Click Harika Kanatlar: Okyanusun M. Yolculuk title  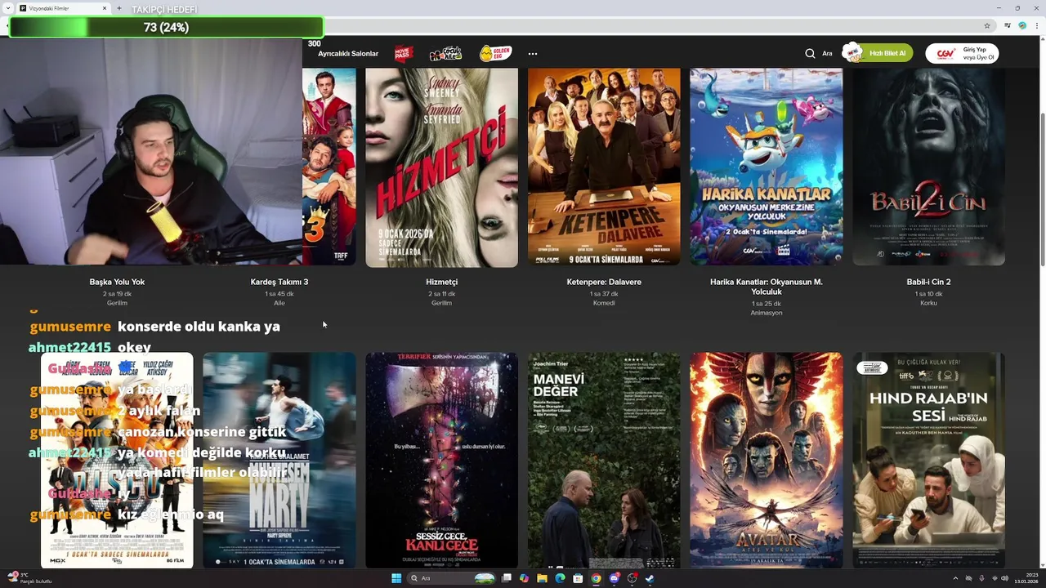[x=766, y=287]
